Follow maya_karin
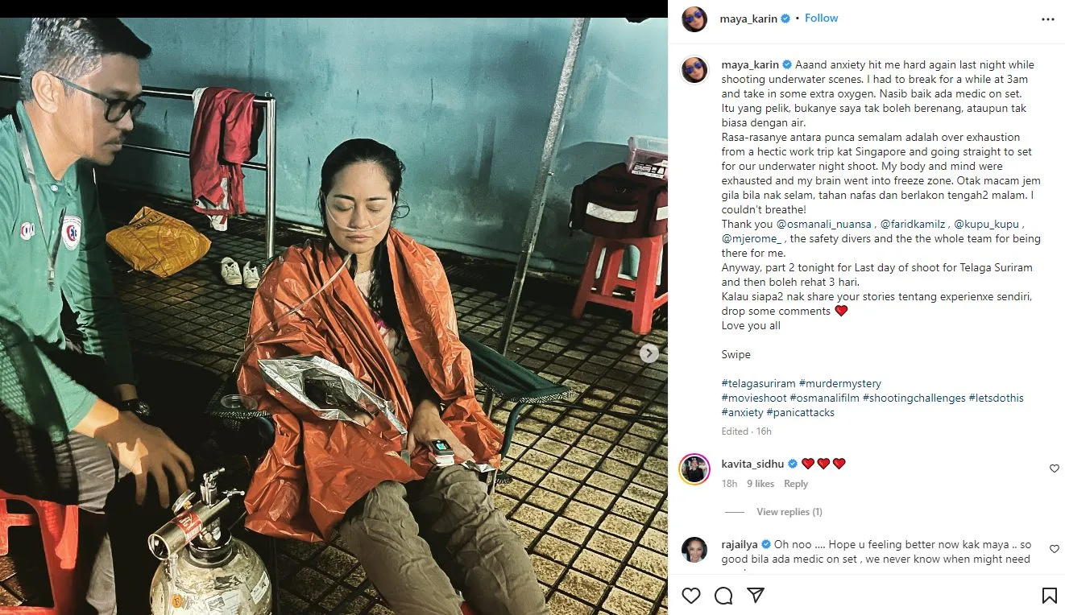 (x=821, y=18)
